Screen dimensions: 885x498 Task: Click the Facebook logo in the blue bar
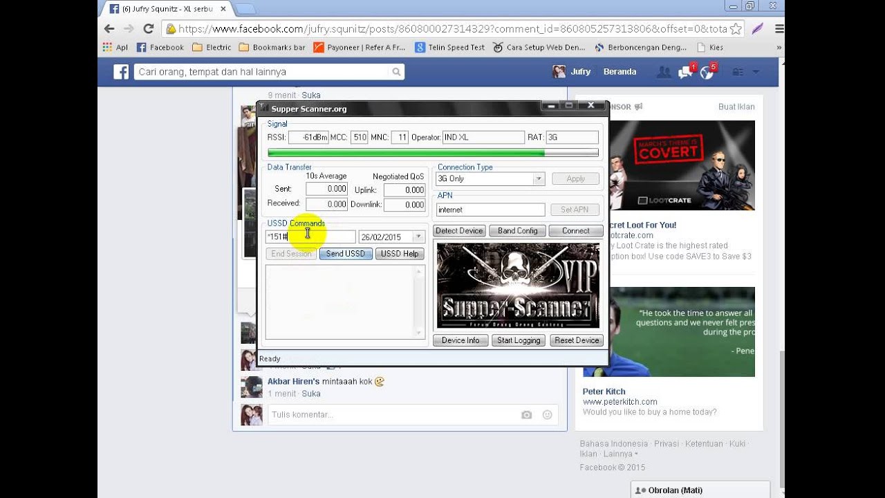click(121, 72)
